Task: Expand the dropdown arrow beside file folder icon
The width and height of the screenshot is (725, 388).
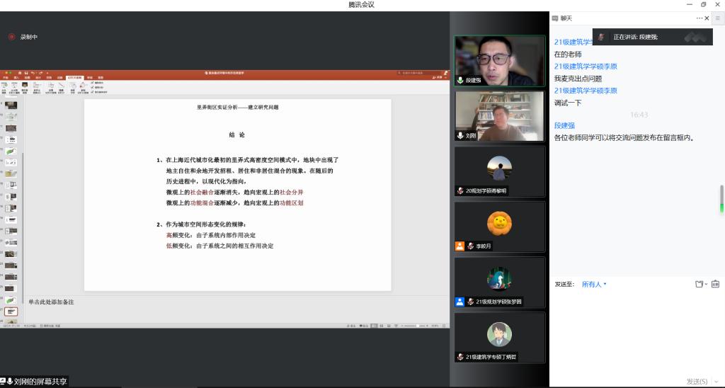Action: click(x=706, y=284)
